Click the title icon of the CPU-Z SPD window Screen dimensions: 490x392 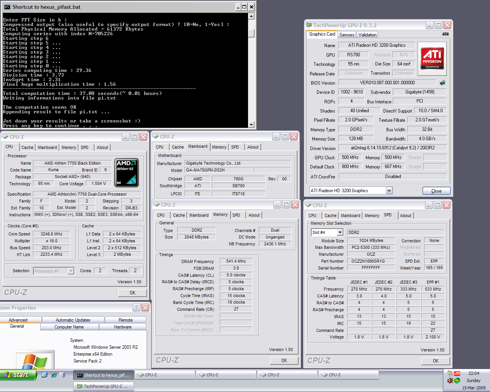[309, 205]
